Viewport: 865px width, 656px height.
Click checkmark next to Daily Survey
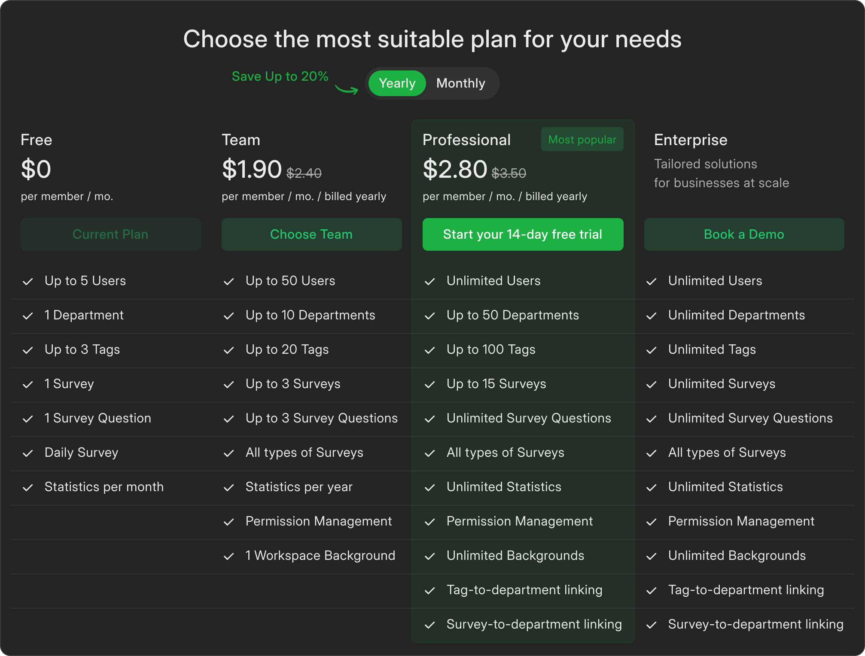[28, 453]
